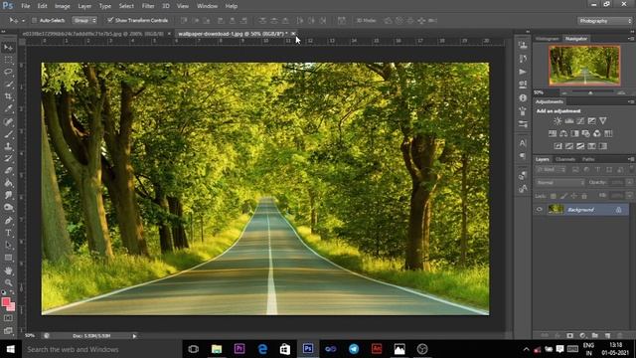Toggle lock image pixels brush icon
This screenshot has height=358, width=636.
click(563, 196)
